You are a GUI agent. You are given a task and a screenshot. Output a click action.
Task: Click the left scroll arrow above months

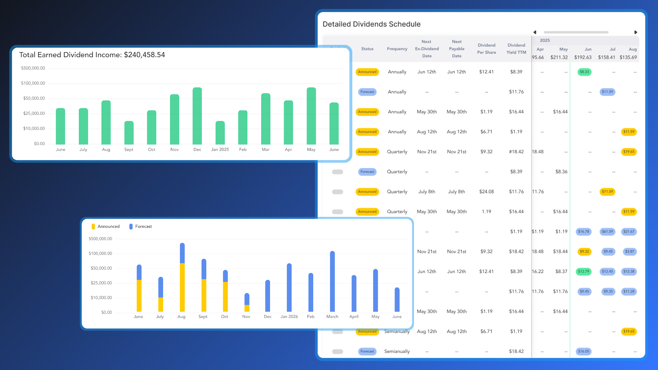click(535, 32)
